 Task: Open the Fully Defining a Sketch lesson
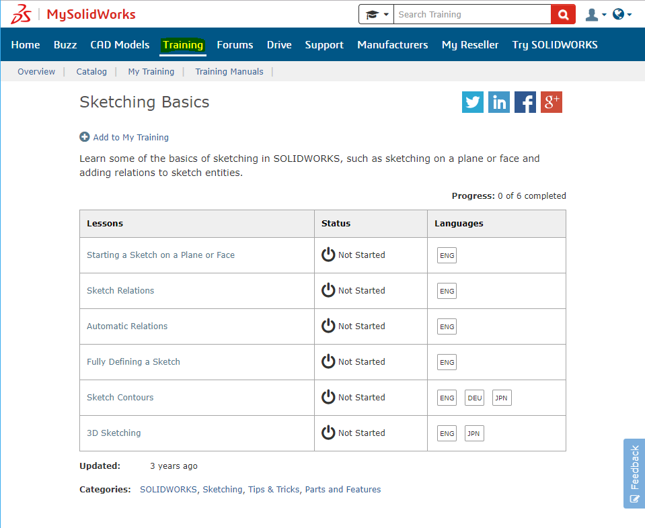pos(133,362)
